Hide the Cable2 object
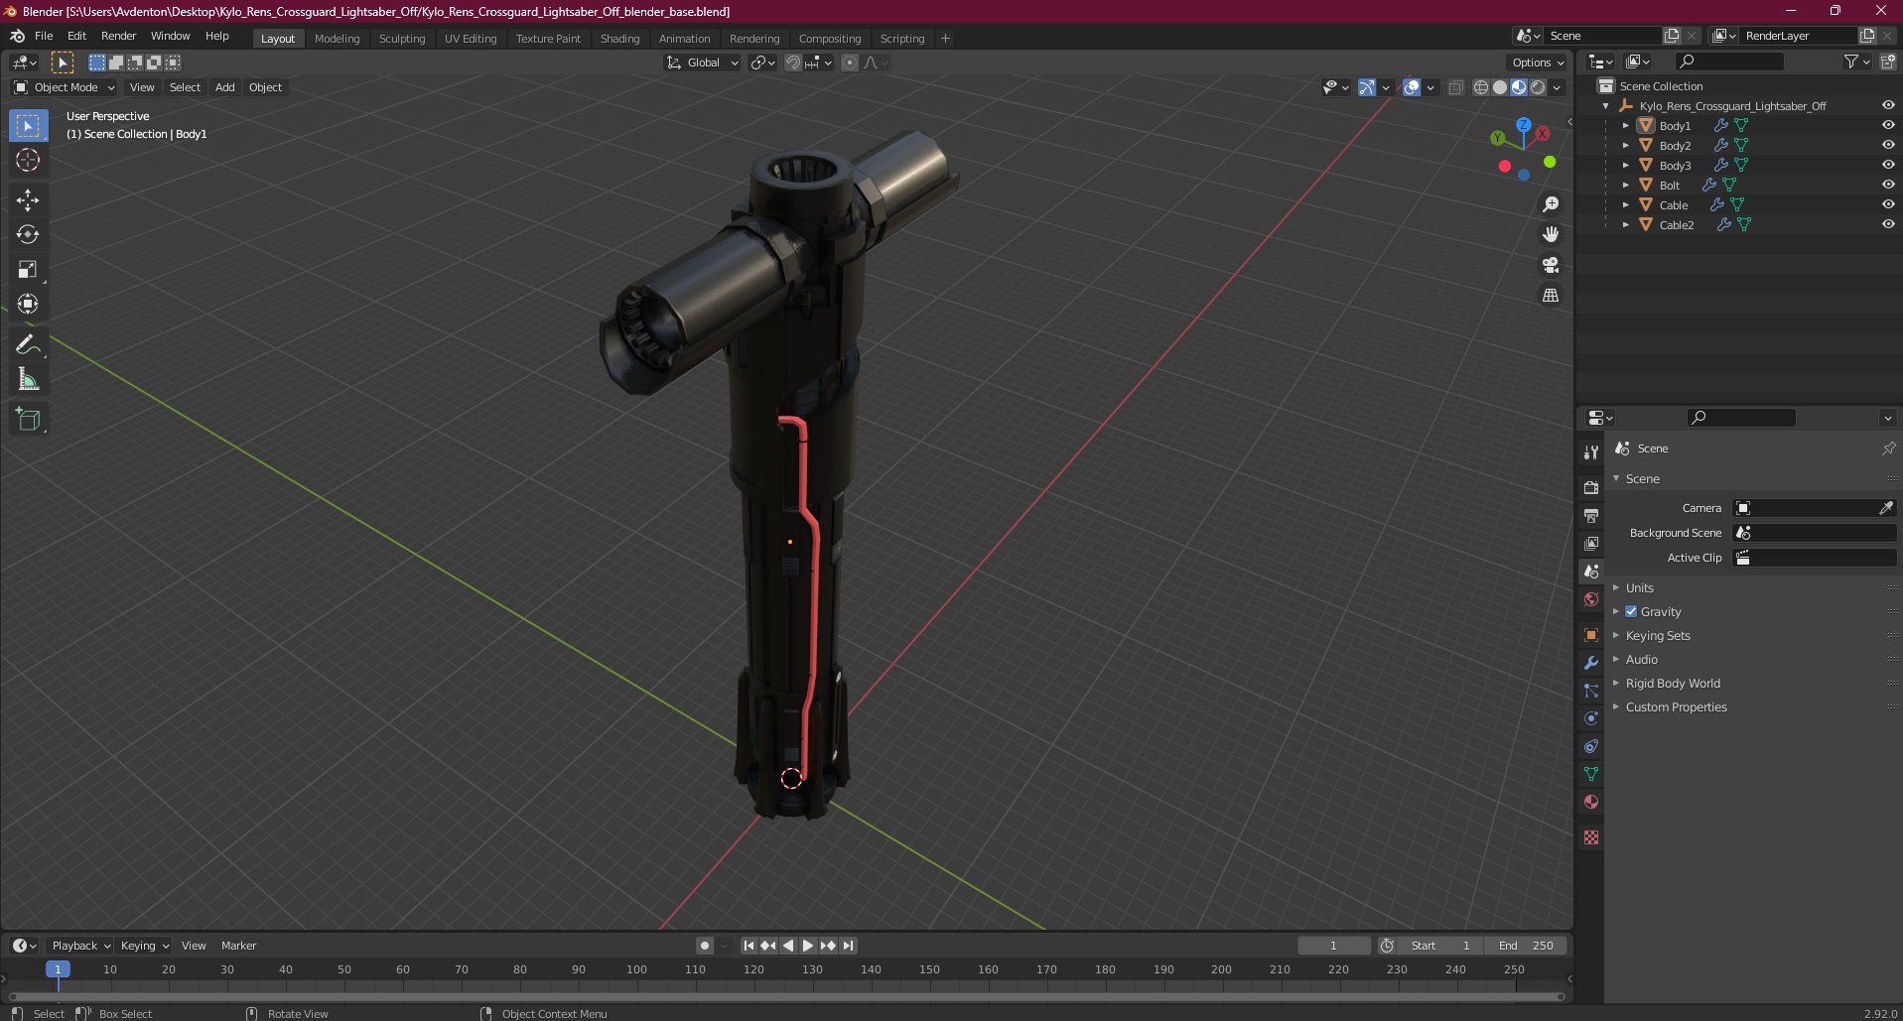Image resolution: width=1903 pixels, height=1021 pixels. pos(1887,224)
